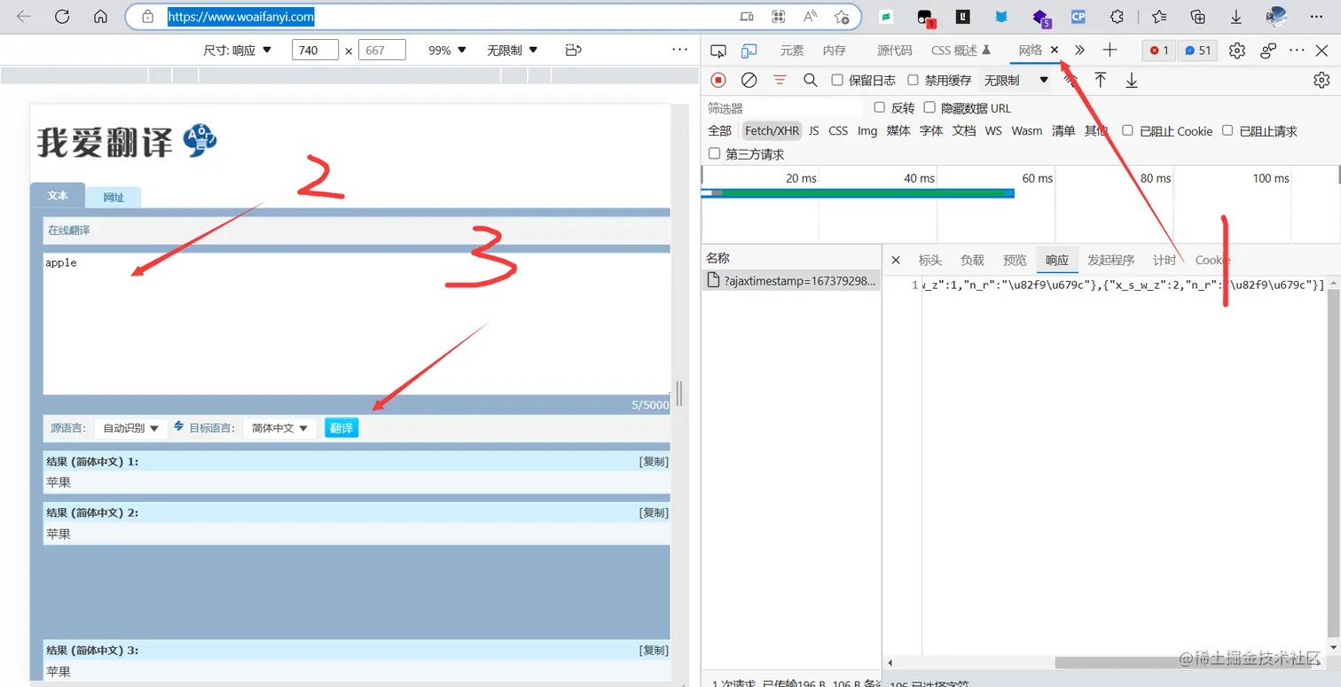The width and height of the screenshot is (1341, 687).
Task: Click the blue 翻译 translate button
Action: coord(341,428)
